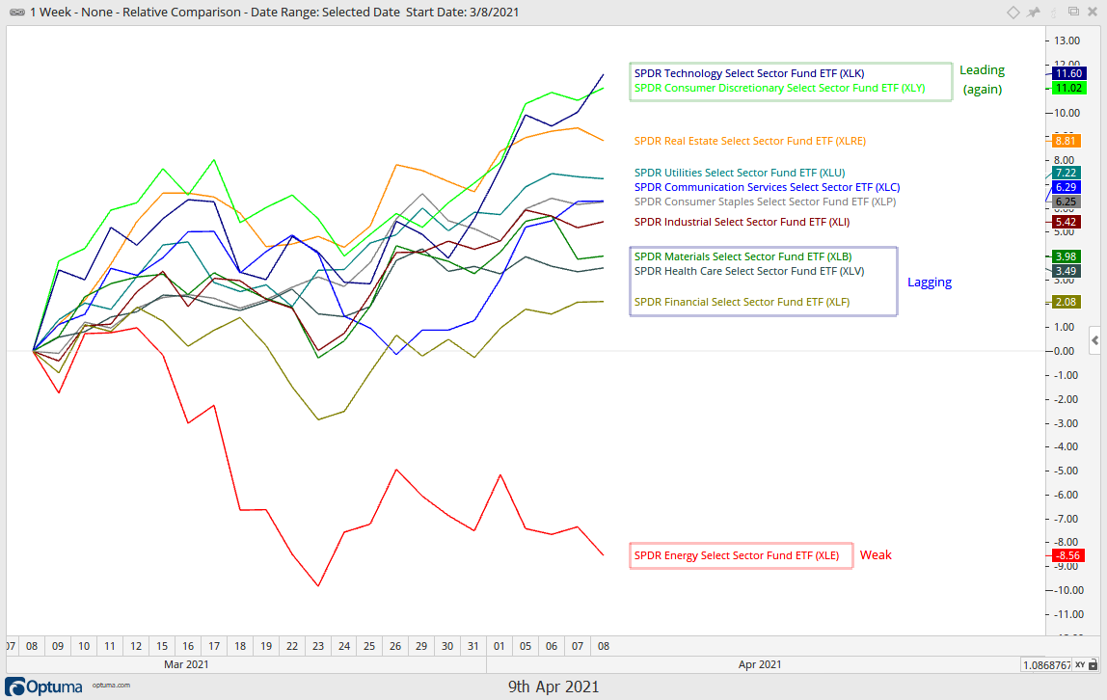This screenshot has width=1107, height=700.
Task: Close the relative comparison chart
Action: [x=1093, y=12]
